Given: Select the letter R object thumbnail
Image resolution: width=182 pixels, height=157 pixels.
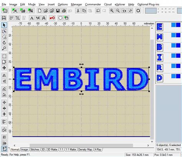Looking at the screenshot, I should point(160,68).
